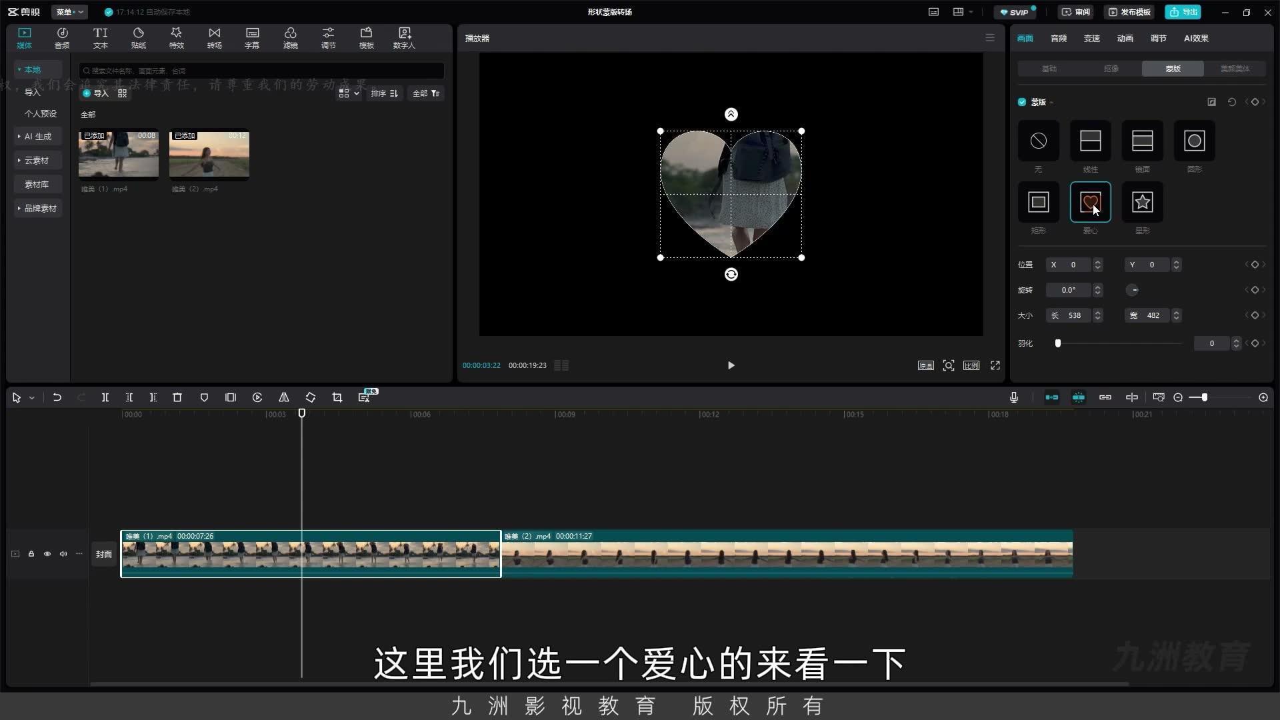Image resolution: width=1280 pixels, height=720 pixels.
Task: Open the 音频 audio library
Action: [62, 38]
